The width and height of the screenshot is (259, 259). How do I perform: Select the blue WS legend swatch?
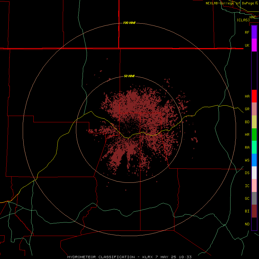254,160
